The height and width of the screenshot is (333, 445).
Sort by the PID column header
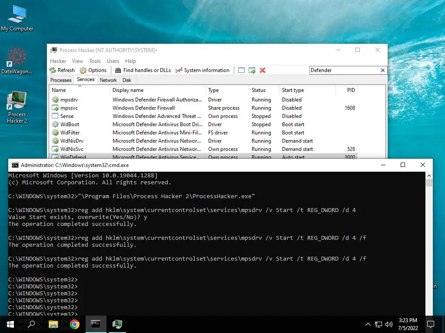(346, 90)
